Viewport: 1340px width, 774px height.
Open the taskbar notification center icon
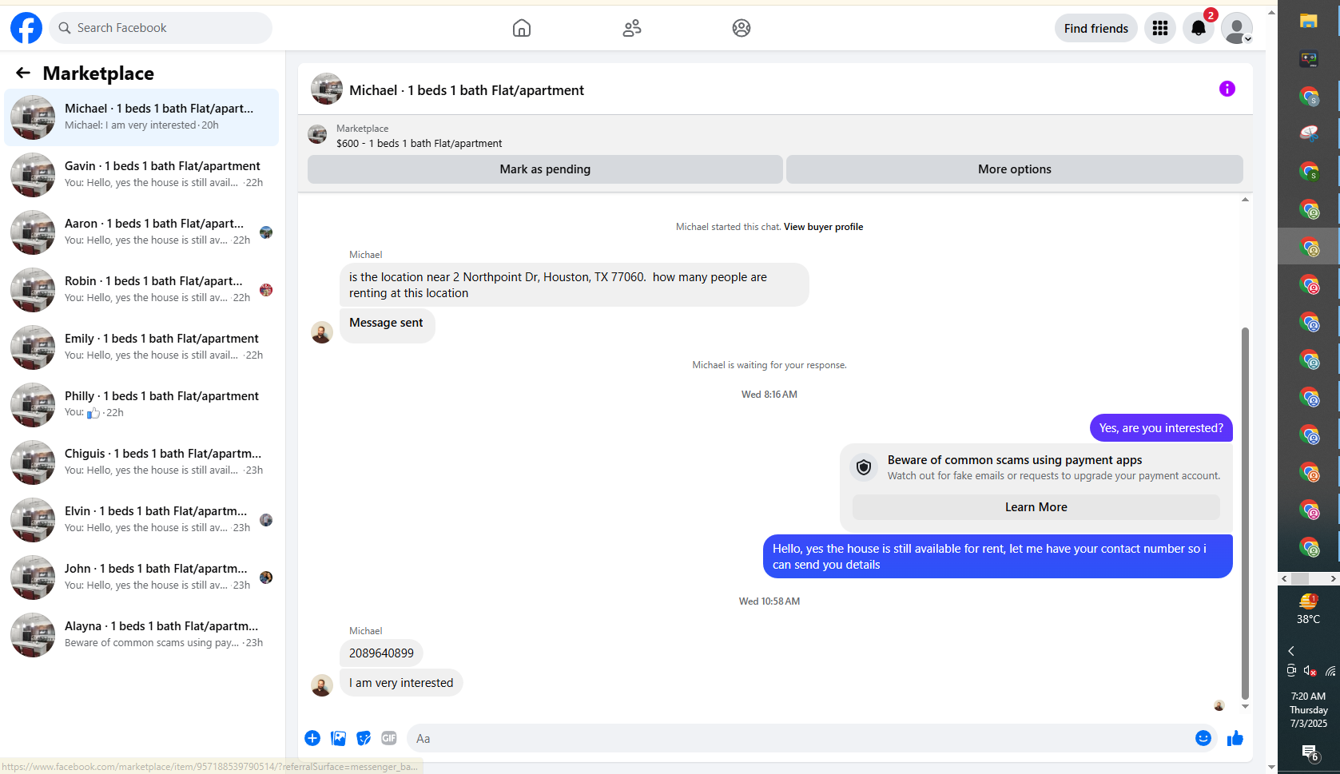pyautogui.click(x=1310, y=752)
